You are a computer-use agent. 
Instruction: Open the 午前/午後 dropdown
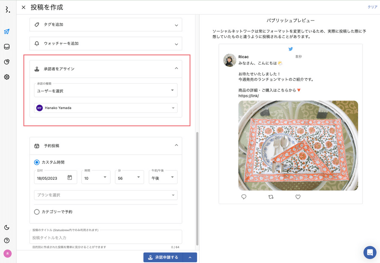tap(163, 177)
